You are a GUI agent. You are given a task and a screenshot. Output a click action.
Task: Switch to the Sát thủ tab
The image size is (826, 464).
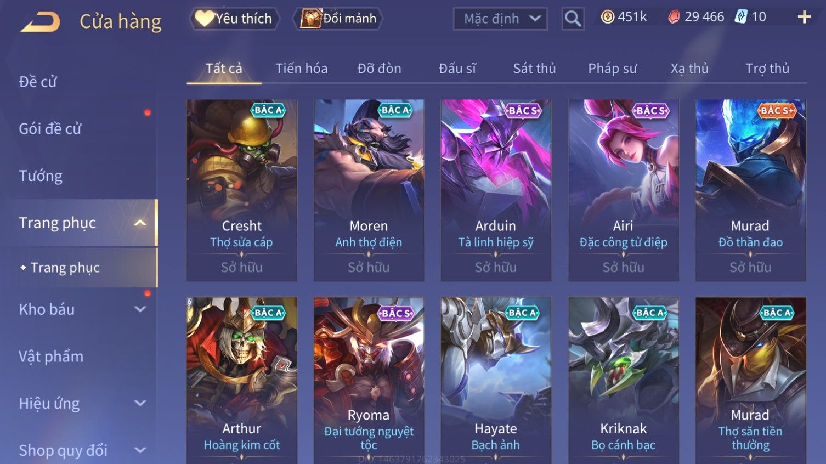click(x=534, y=69)
